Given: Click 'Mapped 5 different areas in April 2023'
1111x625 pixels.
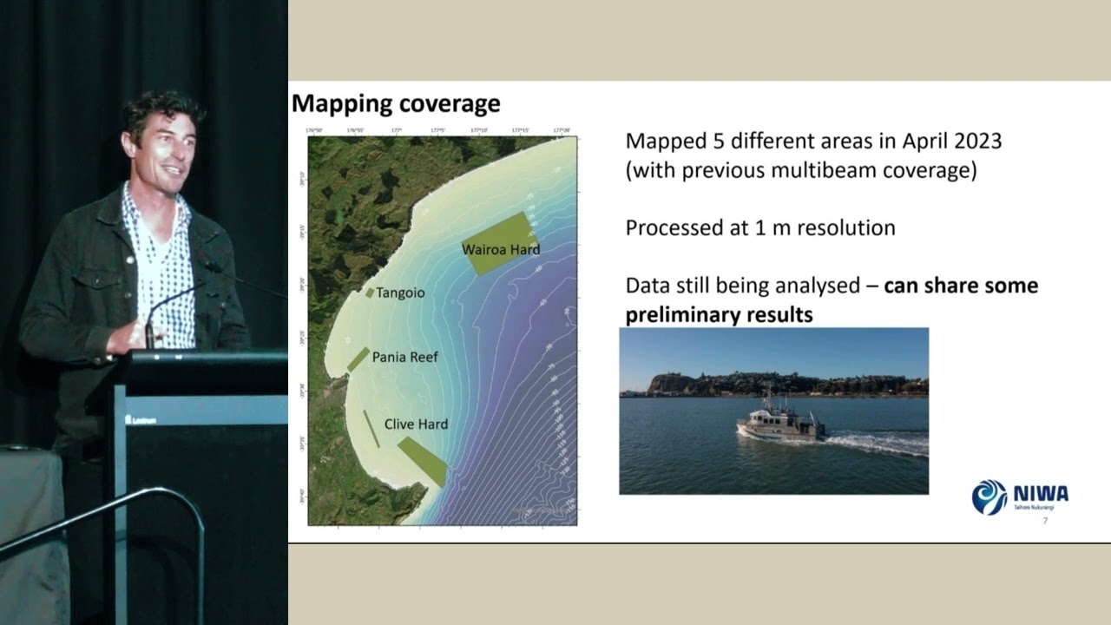Looking at the screenshot, I should (814, 141).
